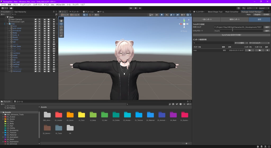Open the Layout dropdown
This screenshot has height=148, width=271.
coord(264,8)
